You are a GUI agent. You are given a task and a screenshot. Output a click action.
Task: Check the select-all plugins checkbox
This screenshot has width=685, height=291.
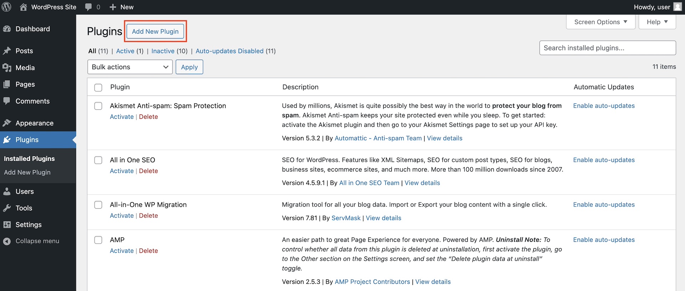(x=98, y=87)
